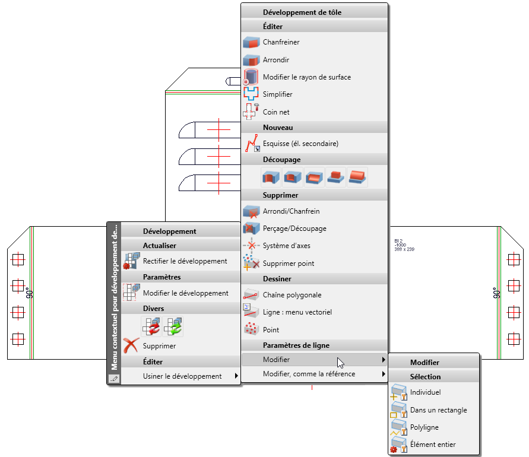Pick the red rounded-block-on-plate Découpage icon
Screen dimensions: 529x457
tap(357, 177)
